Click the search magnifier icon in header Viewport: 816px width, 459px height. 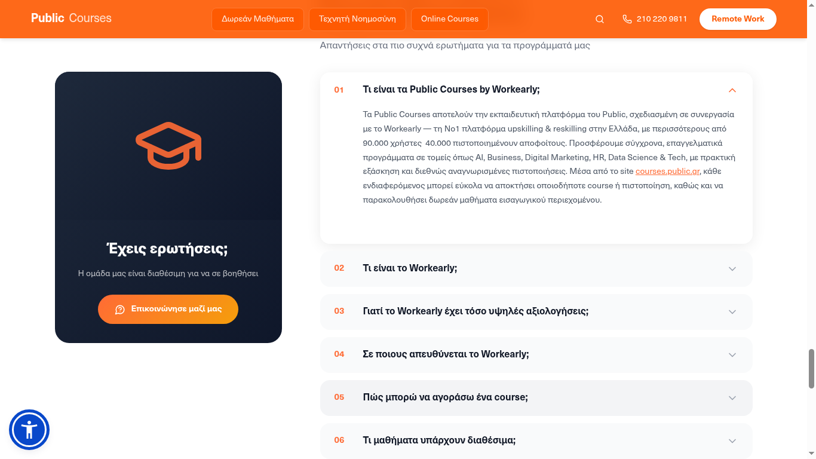(x=600, y=19)
